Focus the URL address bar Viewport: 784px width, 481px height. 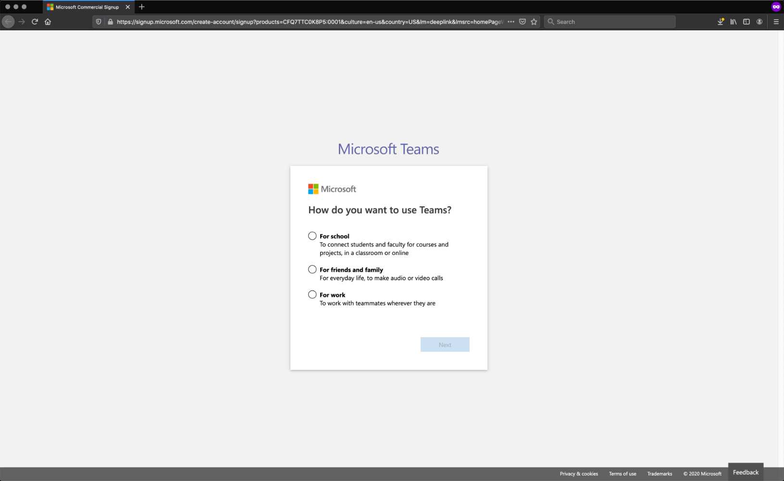(x=310, y=22)
